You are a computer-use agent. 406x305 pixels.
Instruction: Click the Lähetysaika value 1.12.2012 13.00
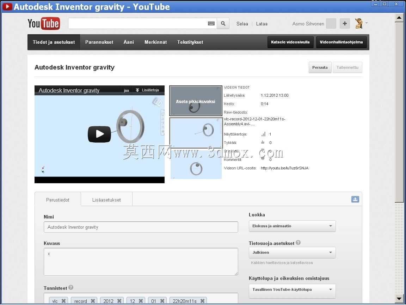tap(275, 95)
